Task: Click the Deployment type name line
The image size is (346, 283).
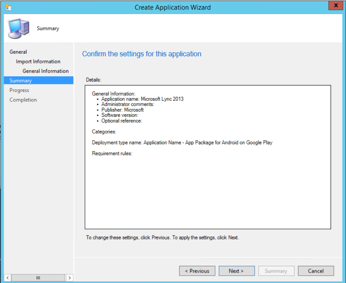Action: coord(182,143)
